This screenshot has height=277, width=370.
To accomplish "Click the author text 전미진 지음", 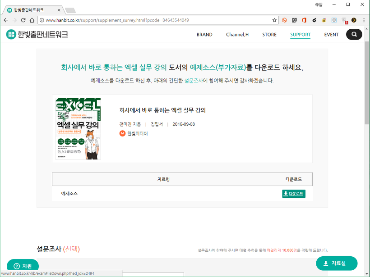I will coord(130,124).
